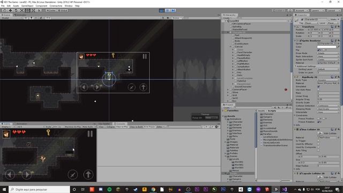
Task: Open the Transform component settings gear
Action: [x=338, y=27]
